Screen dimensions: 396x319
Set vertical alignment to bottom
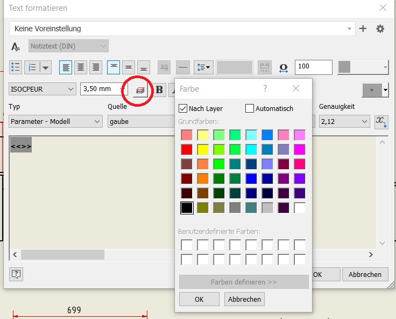(x=144, y=67)
